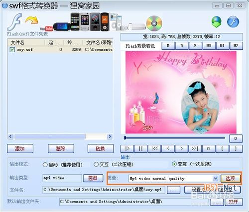
Task: Click the file list left scroll arrow
Action: [10, 136]
